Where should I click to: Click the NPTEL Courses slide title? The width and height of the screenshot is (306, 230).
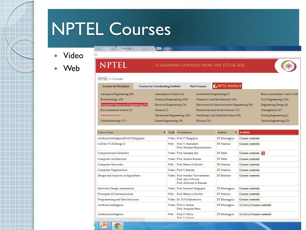[x=111, y=29]
